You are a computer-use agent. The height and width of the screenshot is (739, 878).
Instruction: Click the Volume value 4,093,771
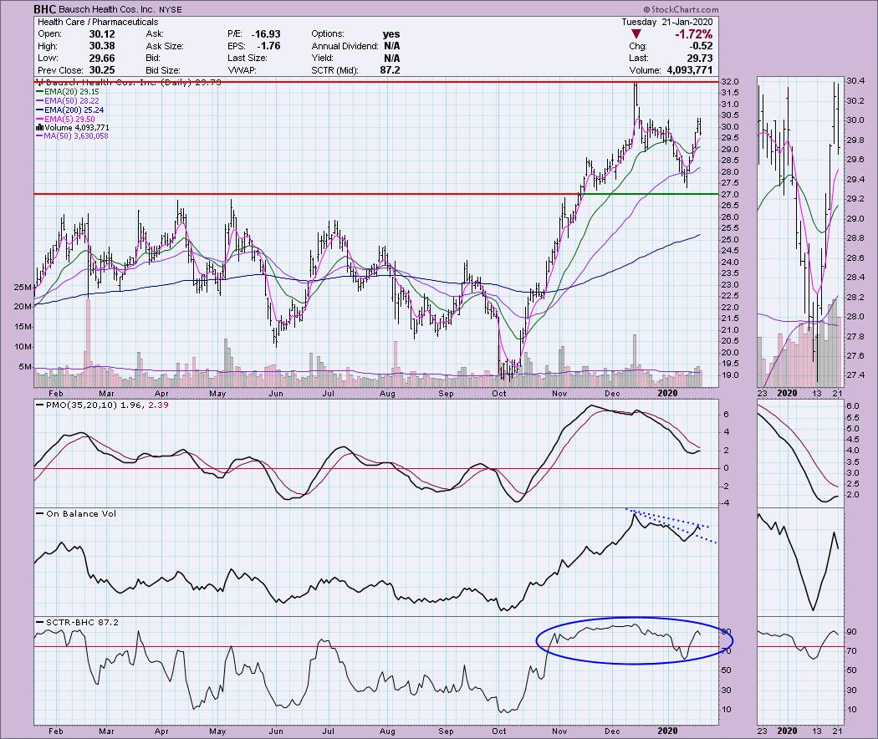pyautogui.click(x=690, y=70)
